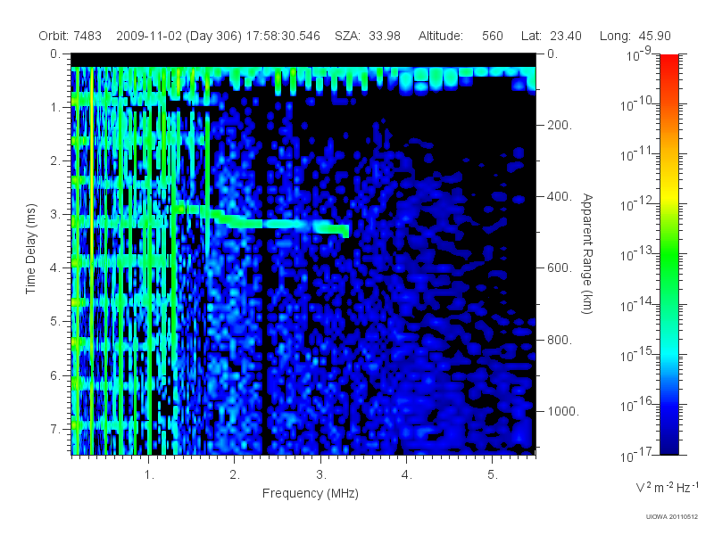Click the Frequency (MHz) axis title
Image resolution: width=714 pixels, height=535 pixels.
coord(311,493)
